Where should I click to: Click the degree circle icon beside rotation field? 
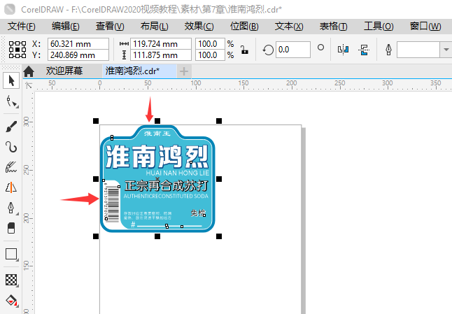pyautogui.click(x=320, y=48)
